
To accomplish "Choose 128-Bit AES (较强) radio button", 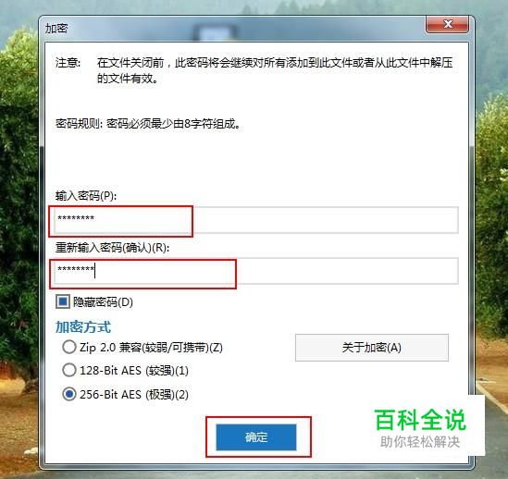I will pyautogui.click(x=69, y=370).
